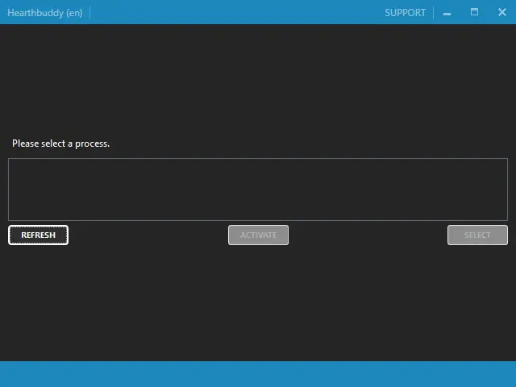Reload the process list using REFRESH

pyautogui.click(x=38, y=235)
